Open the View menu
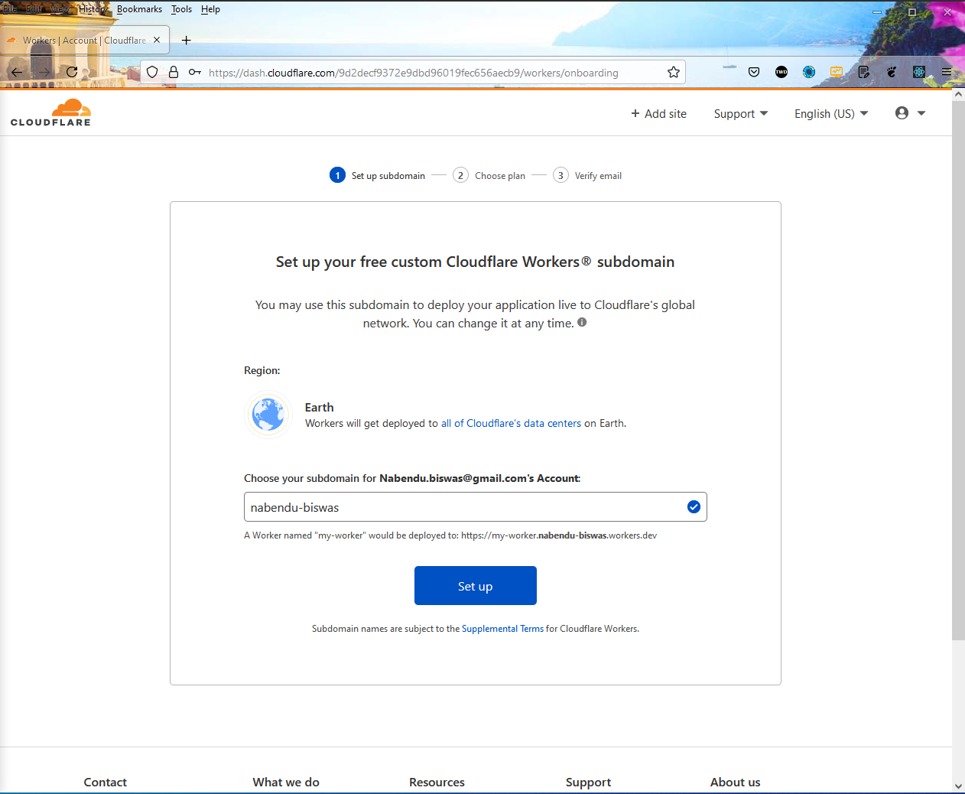 pos(60,9)
